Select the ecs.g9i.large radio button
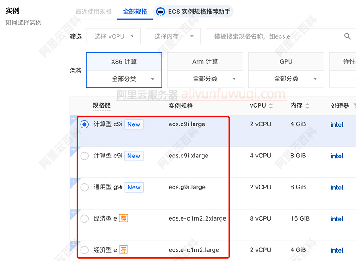This screenshot has height=261, width=356. click(x=84, y=187)
